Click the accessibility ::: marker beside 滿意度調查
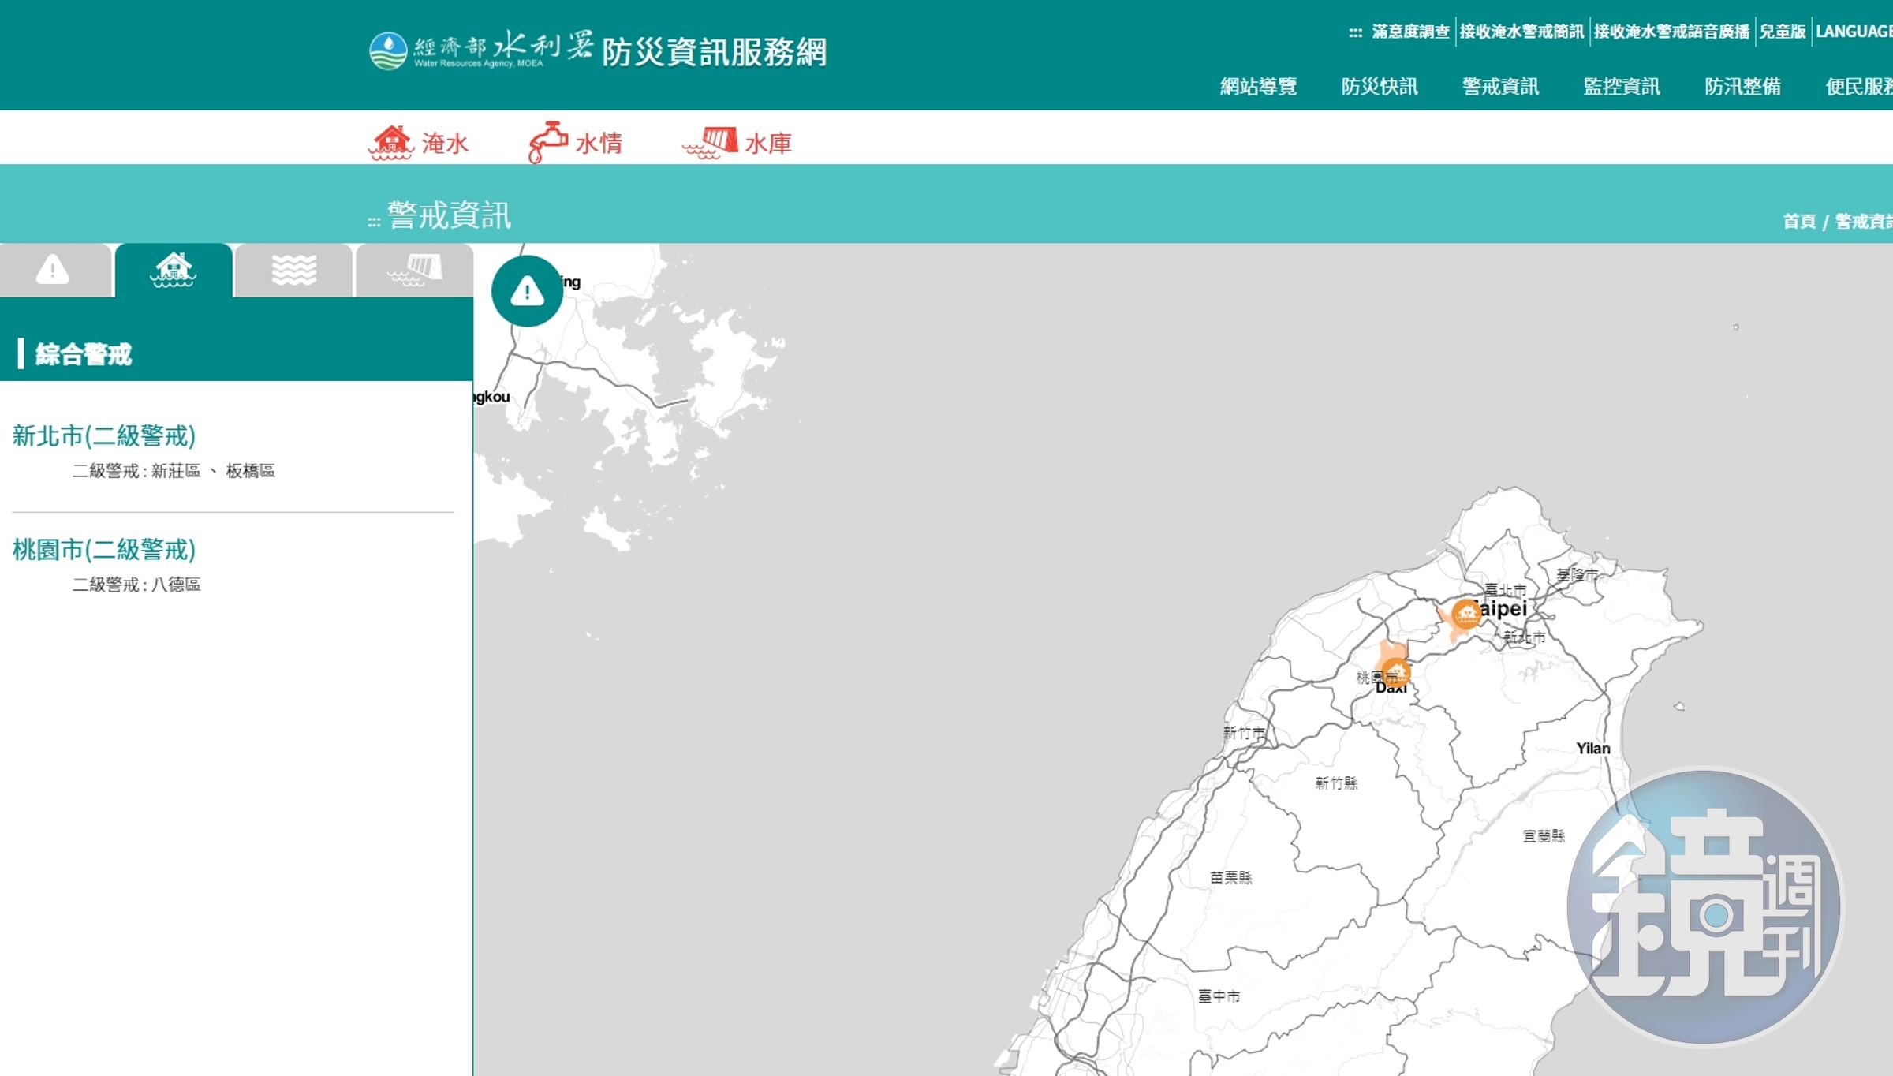This screenshot has height=1076, width=1893. 1355,32
